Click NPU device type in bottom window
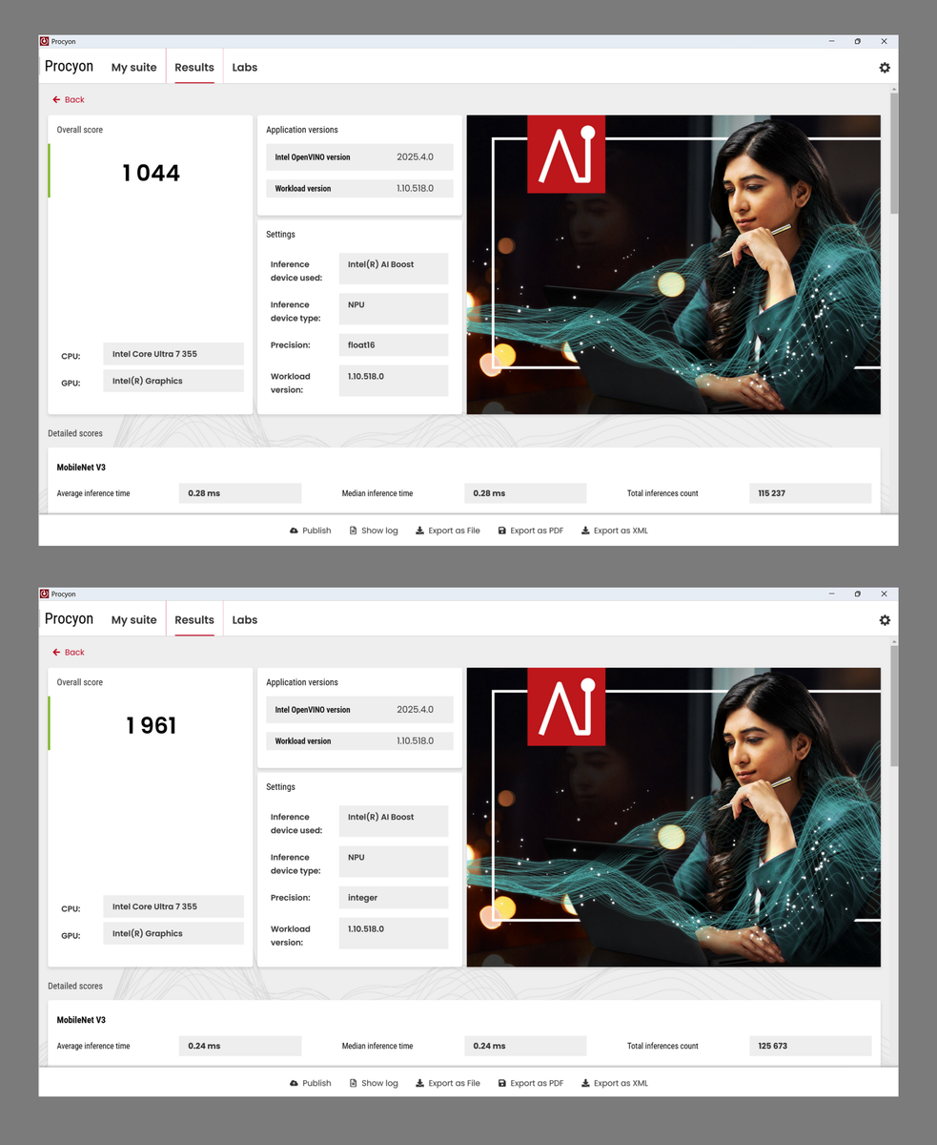 point(394,862)
